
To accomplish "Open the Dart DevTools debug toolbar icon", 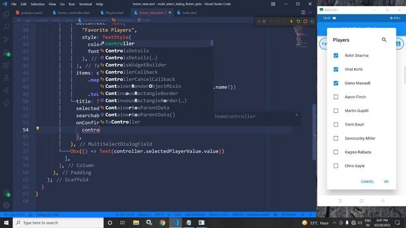I will coord(312,22).
